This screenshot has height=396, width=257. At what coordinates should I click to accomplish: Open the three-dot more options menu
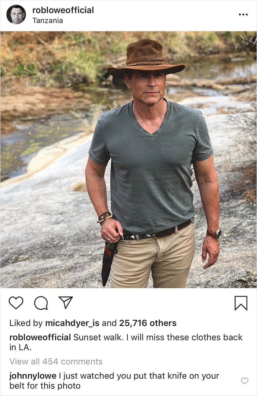[243, 15]
